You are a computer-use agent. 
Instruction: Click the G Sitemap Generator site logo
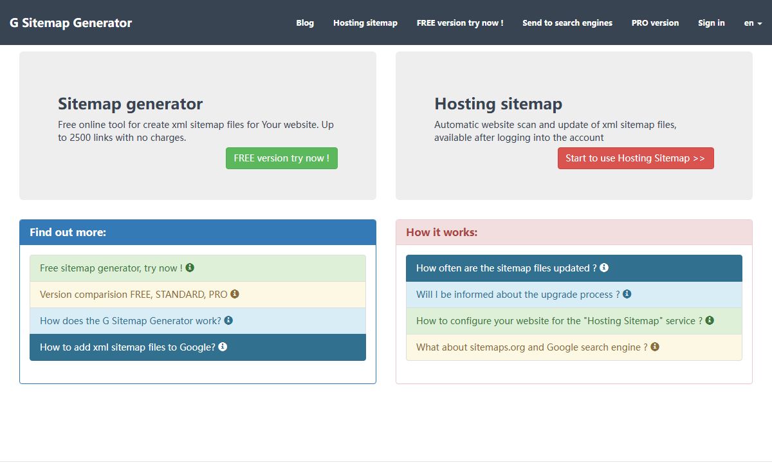coord(71,23)
